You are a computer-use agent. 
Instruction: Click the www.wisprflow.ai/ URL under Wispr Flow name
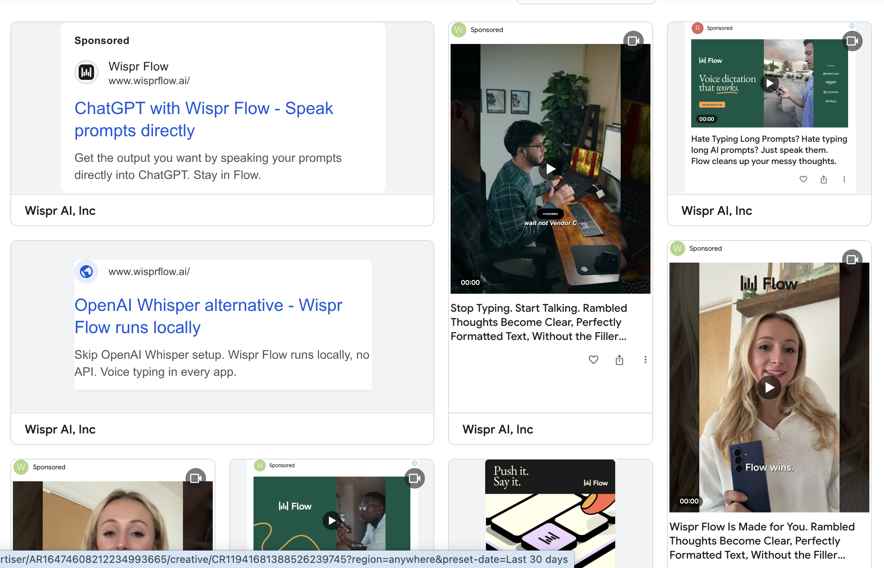coord(149,81)
